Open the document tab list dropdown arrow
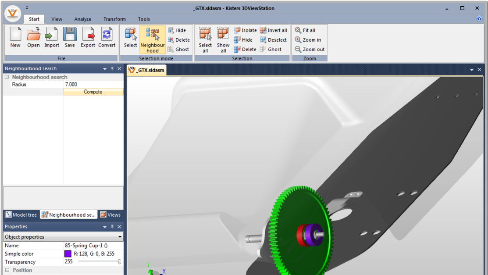This screenshot has height=275, width=488. tap(472, 70)
